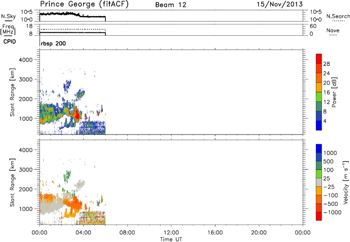This screenshot has height=242, width=350.
Task: Click the 'Velocity [m s⁻¹]' color bar title
Action: pyautogui.click(x=346, y=182)
